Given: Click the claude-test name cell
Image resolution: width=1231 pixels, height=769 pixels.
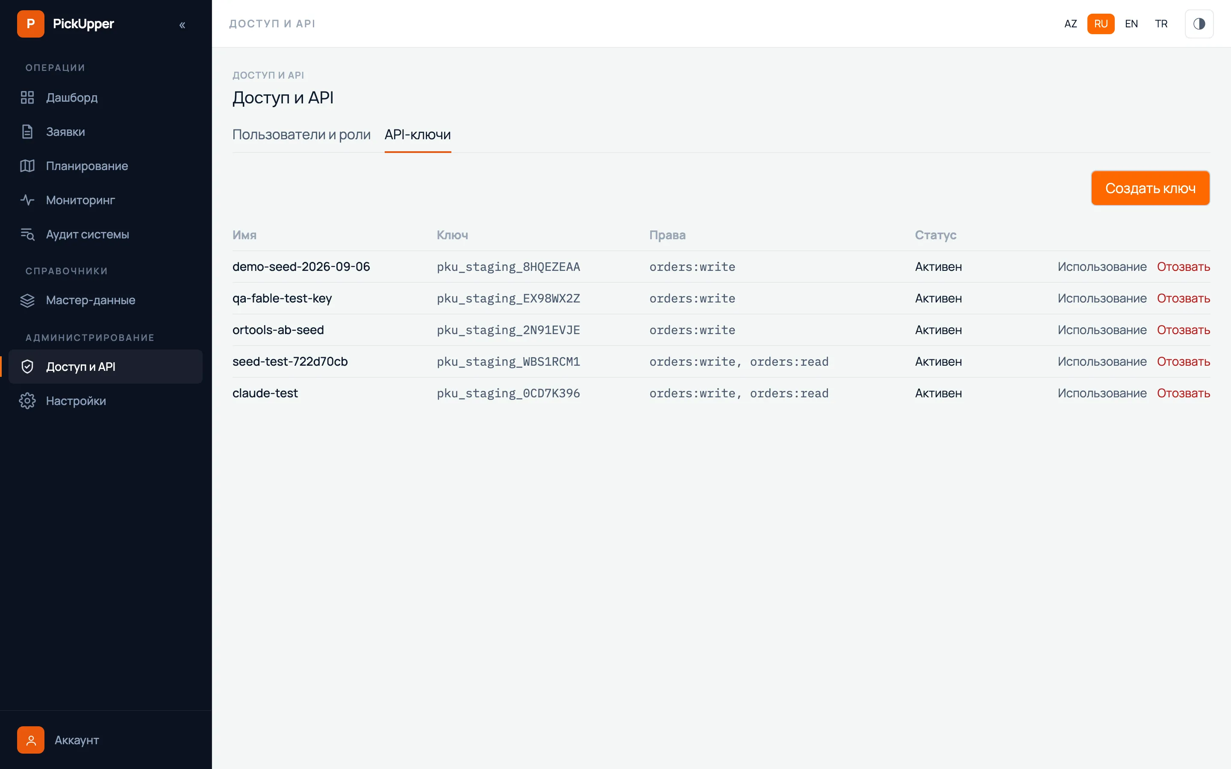Looking at the screenshot, I should coord(265,393).
